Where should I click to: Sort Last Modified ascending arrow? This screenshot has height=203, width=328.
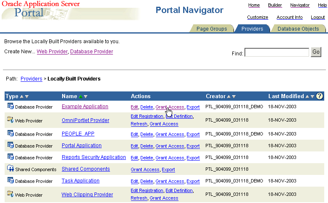(307, 96)
